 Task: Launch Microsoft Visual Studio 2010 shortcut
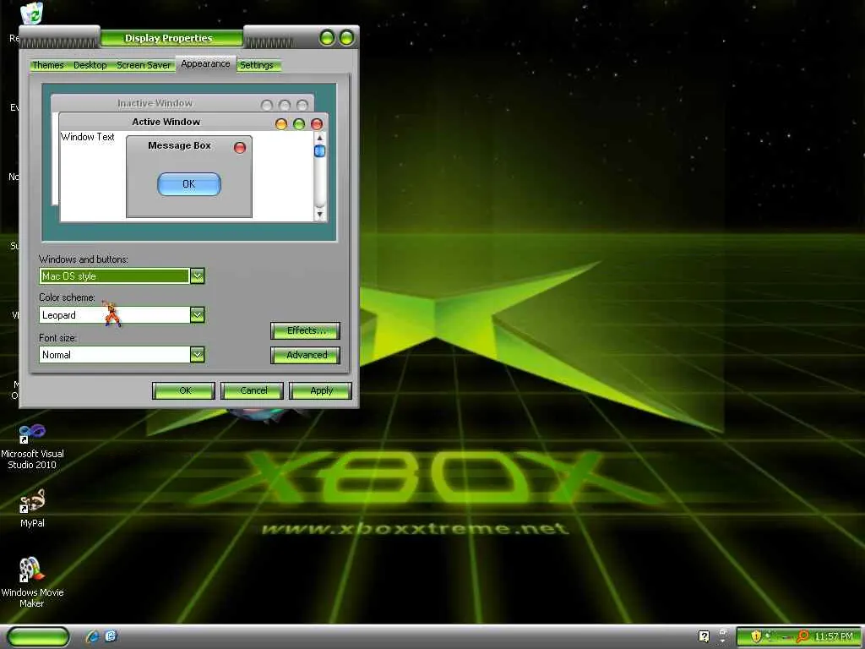tap(32, 446)
